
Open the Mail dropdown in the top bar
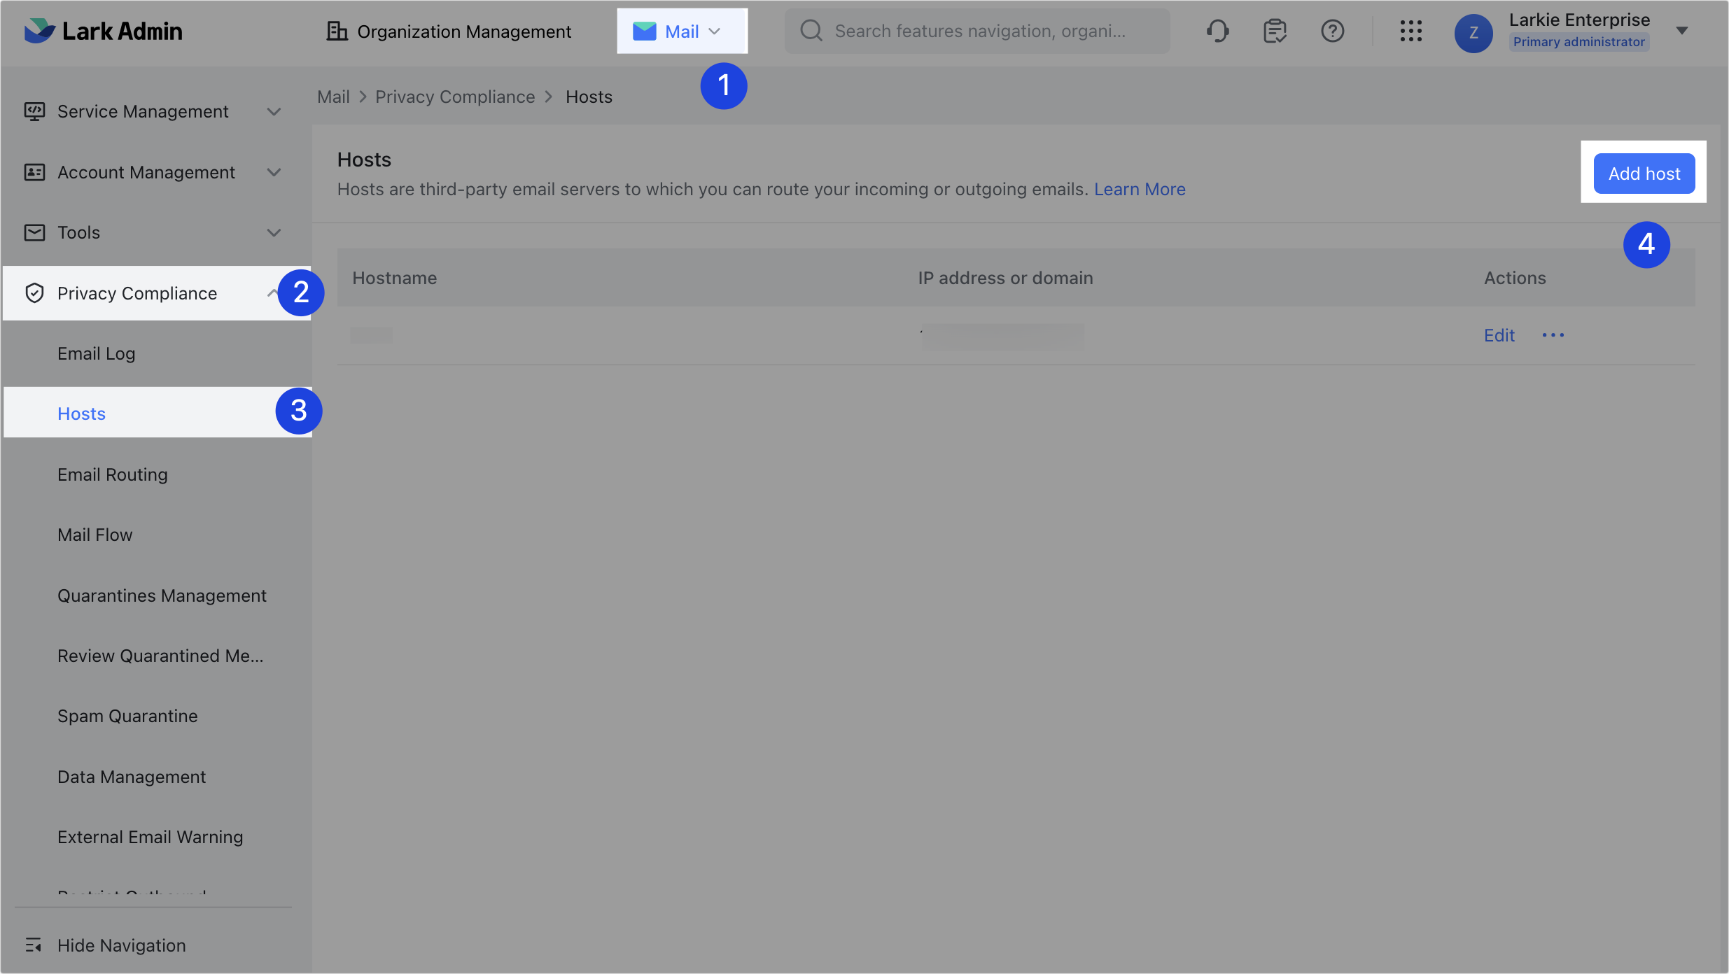point(682,31)
